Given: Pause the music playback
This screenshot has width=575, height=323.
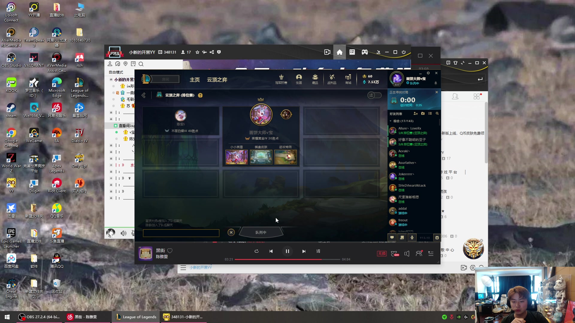Looking at the screenshot, I should click(x=287, y=251).
